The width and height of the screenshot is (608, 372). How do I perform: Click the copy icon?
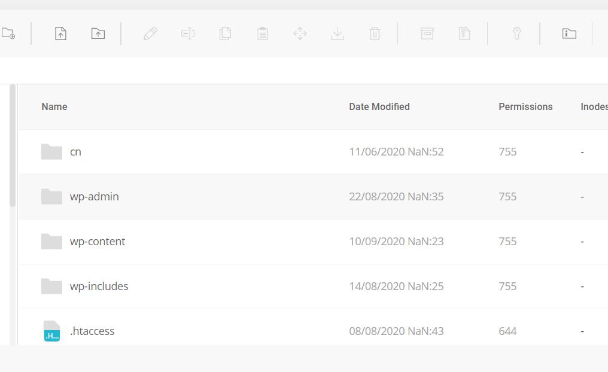(x=225, y=33)
